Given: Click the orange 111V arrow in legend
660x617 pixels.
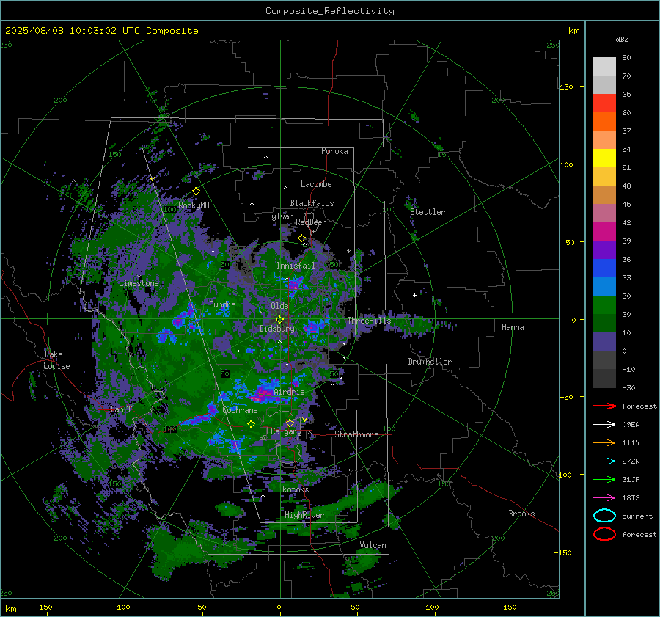Looking at the screenshot, I should coord(604,442).
